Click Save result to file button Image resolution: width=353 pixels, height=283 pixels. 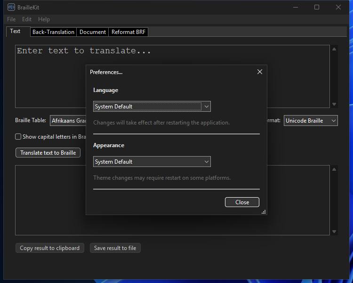click(x=115, y=248)
